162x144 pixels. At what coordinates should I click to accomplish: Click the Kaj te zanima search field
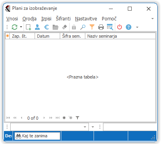37,136
